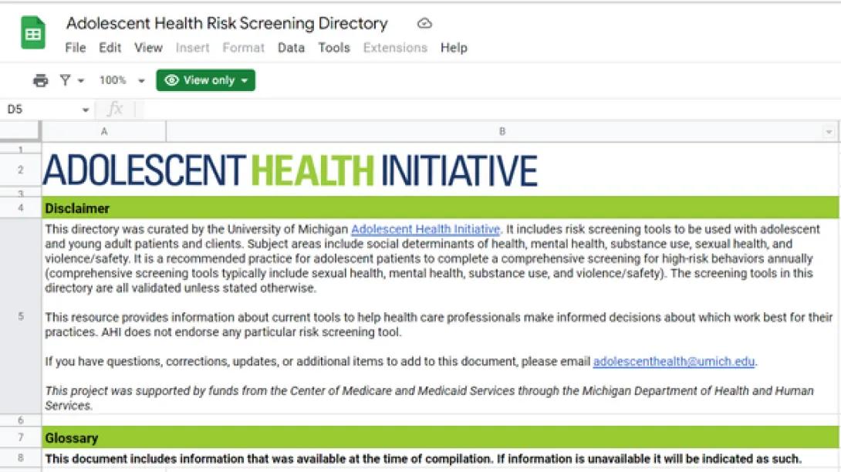Open the Extensions menu

(395, 48)
